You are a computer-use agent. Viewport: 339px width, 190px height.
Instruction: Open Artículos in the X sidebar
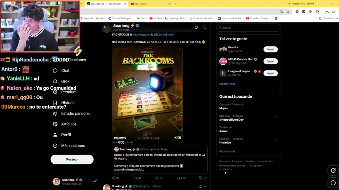point(65,124)
